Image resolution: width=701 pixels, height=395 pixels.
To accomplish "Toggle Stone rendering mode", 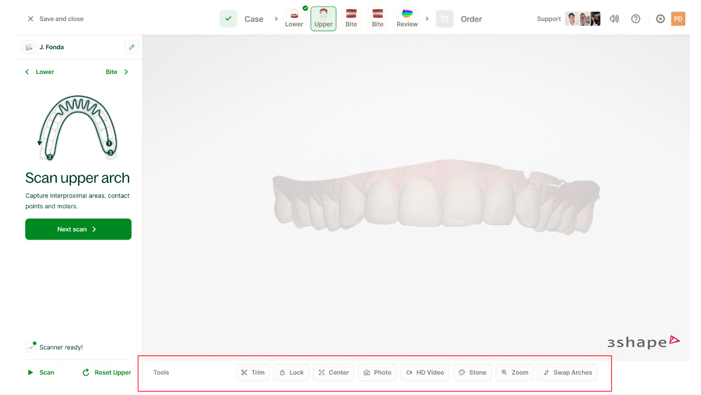I will click(x=472, y=372).
